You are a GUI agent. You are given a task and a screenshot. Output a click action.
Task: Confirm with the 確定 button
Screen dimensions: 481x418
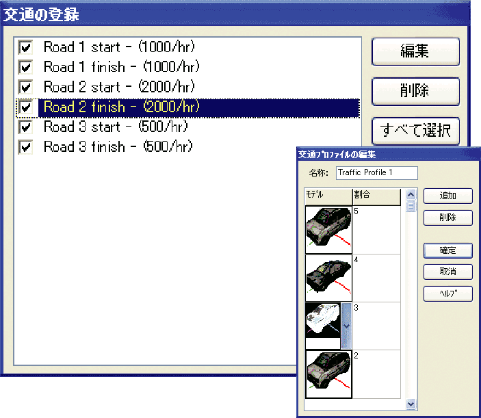coord(448,250)
